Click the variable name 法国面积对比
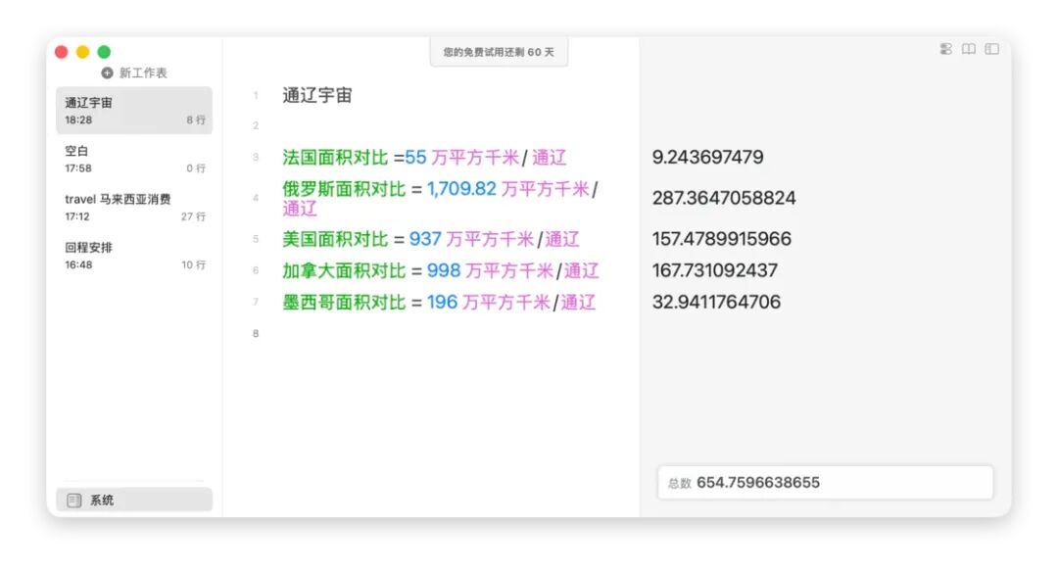1058x573 pixels. point(335,158)
